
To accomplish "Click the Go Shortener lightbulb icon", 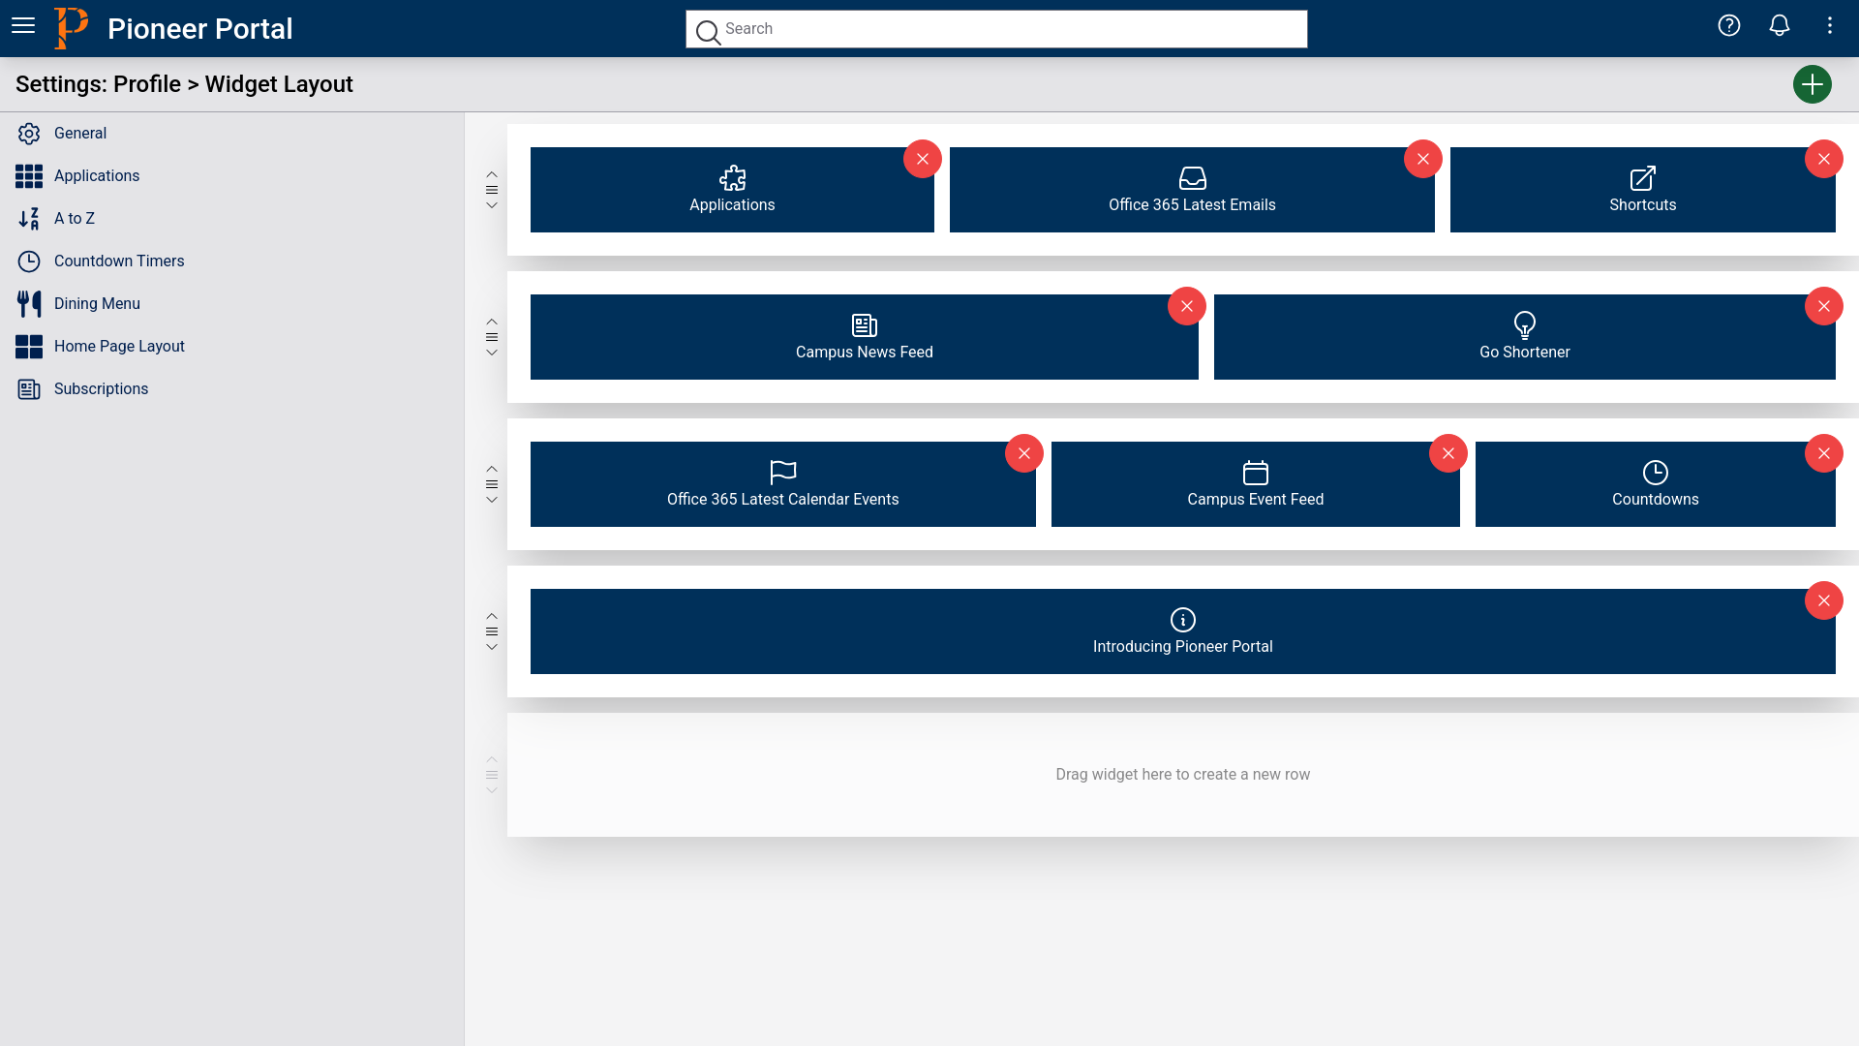I will coord(1525,324).
